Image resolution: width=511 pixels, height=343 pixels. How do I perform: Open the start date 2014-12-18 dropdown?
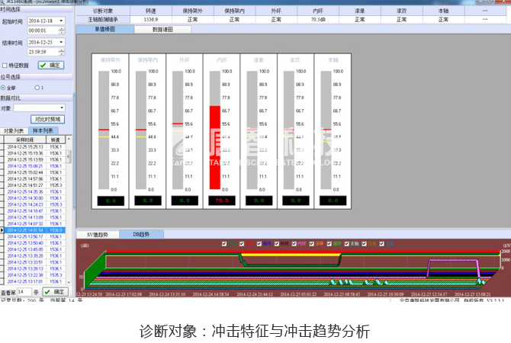point(61,21)
